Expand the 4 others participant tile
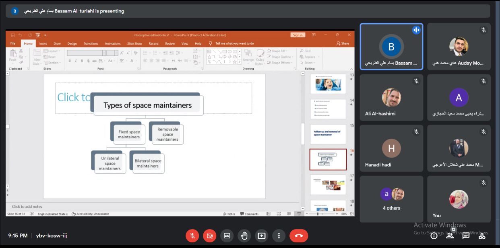This screenshot has height=248, width=500. [391, 199]
